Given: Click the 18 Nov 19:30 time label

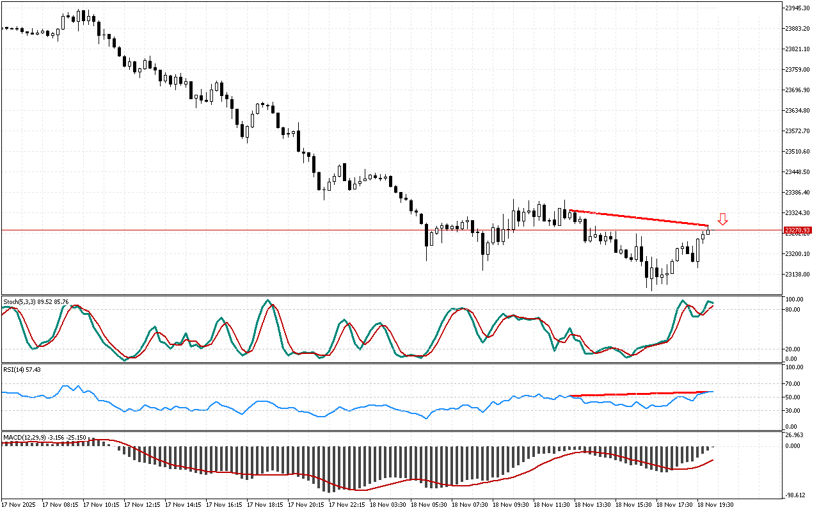Looking at the screenshot, I should [x=716, y=505].
